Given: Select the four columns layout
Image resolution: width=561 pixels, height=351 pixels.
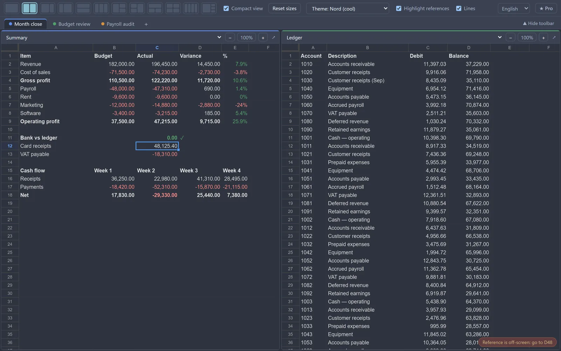Looking at the screenshot, I should point(190,8).
